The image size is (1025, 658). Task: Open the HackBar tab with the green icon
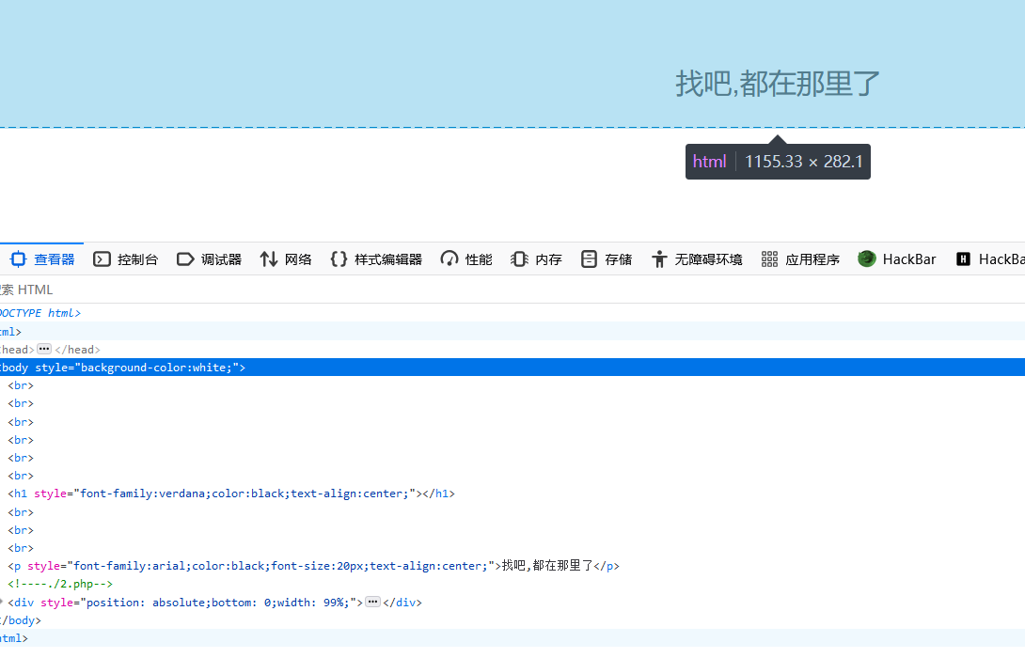click(x=897, y=259)
